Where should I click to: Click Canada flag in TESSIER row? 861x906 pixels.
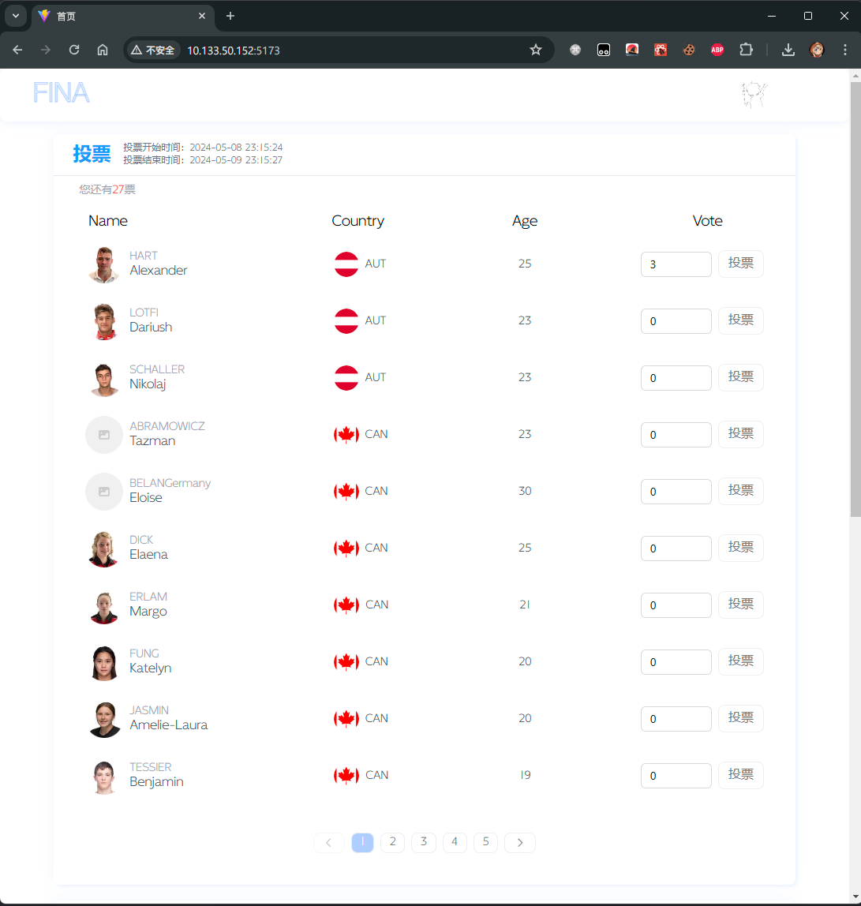pos(346,776)
